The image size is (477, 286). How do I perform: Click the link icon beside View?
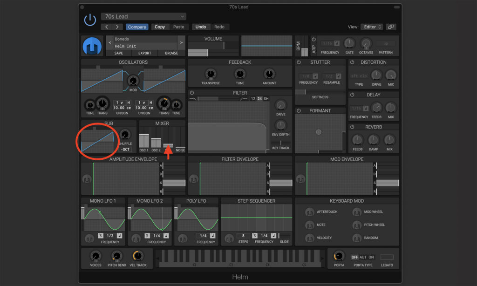(x=391, y=27)
